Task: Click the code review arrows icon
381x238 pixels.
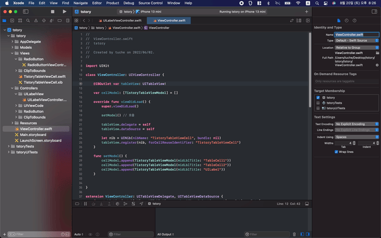Action: 292,21
